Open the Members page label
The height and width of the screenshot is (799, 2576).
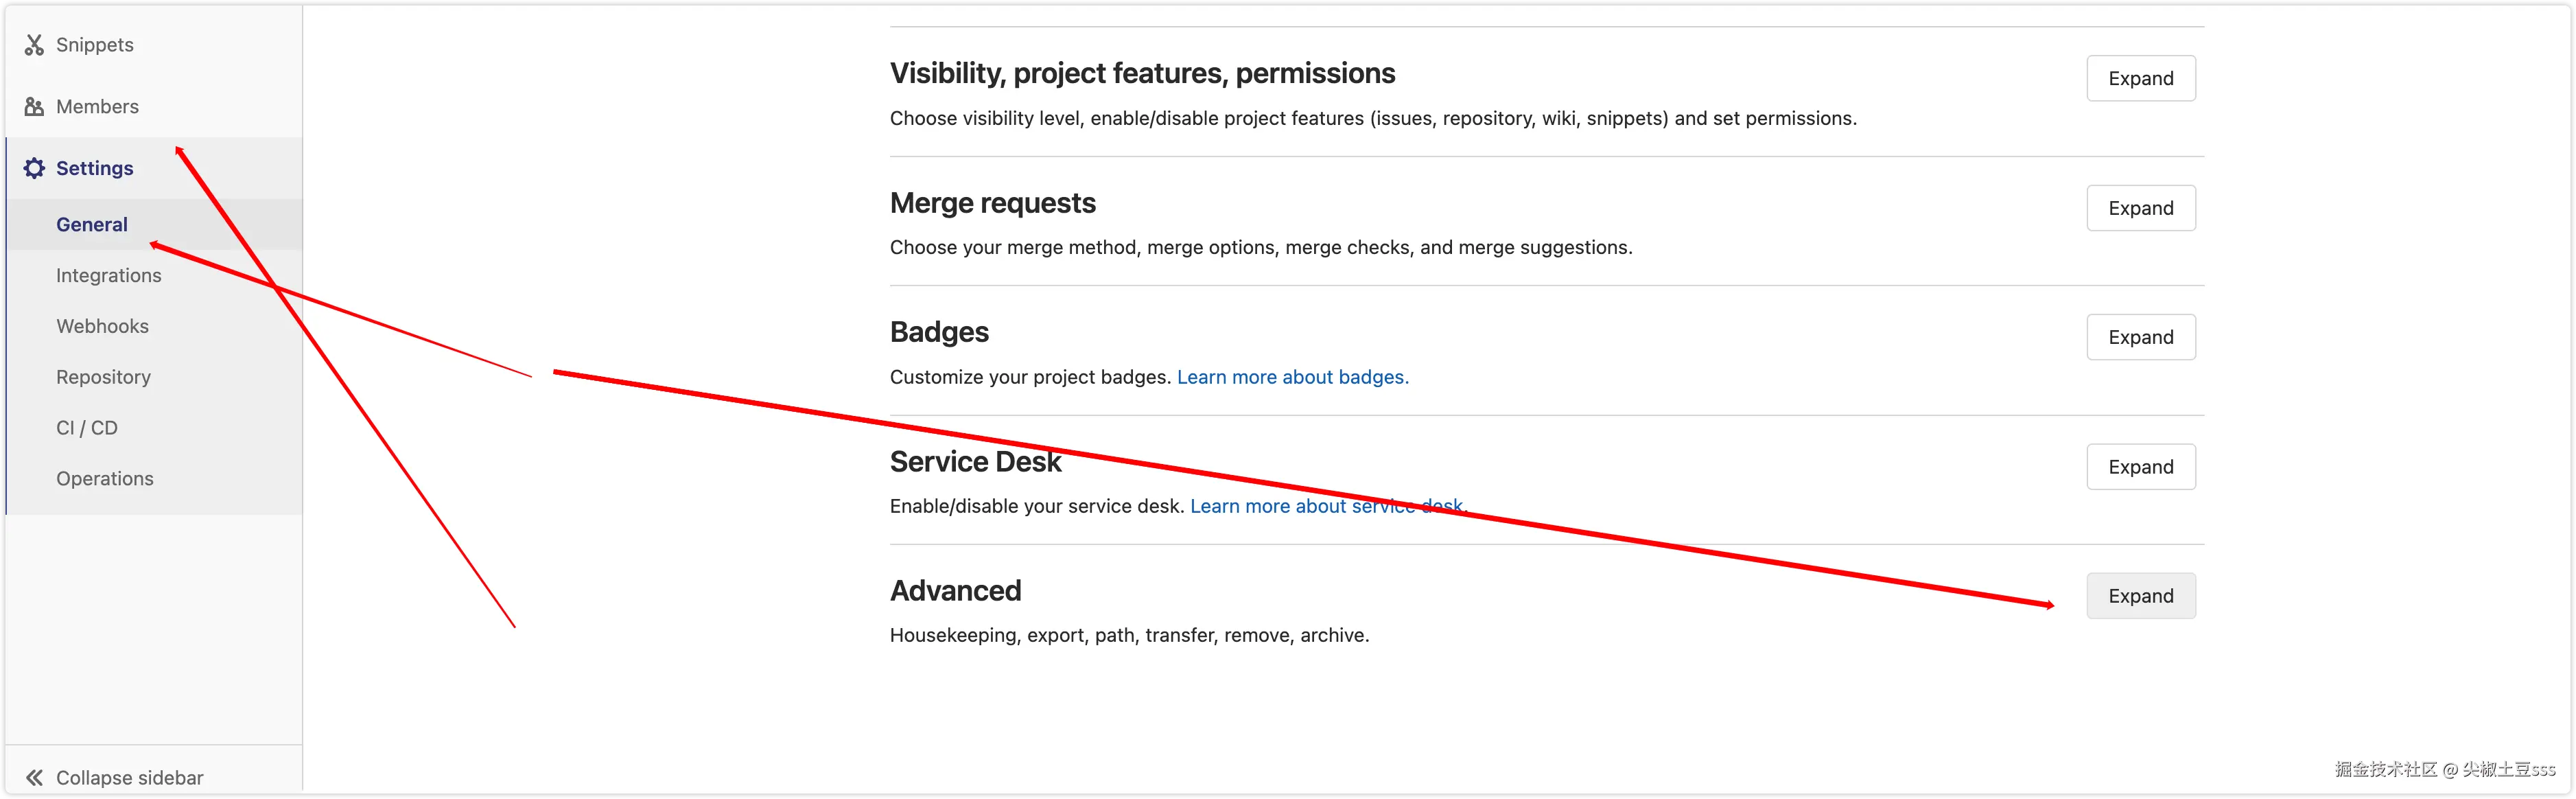[x=97, y=107]
